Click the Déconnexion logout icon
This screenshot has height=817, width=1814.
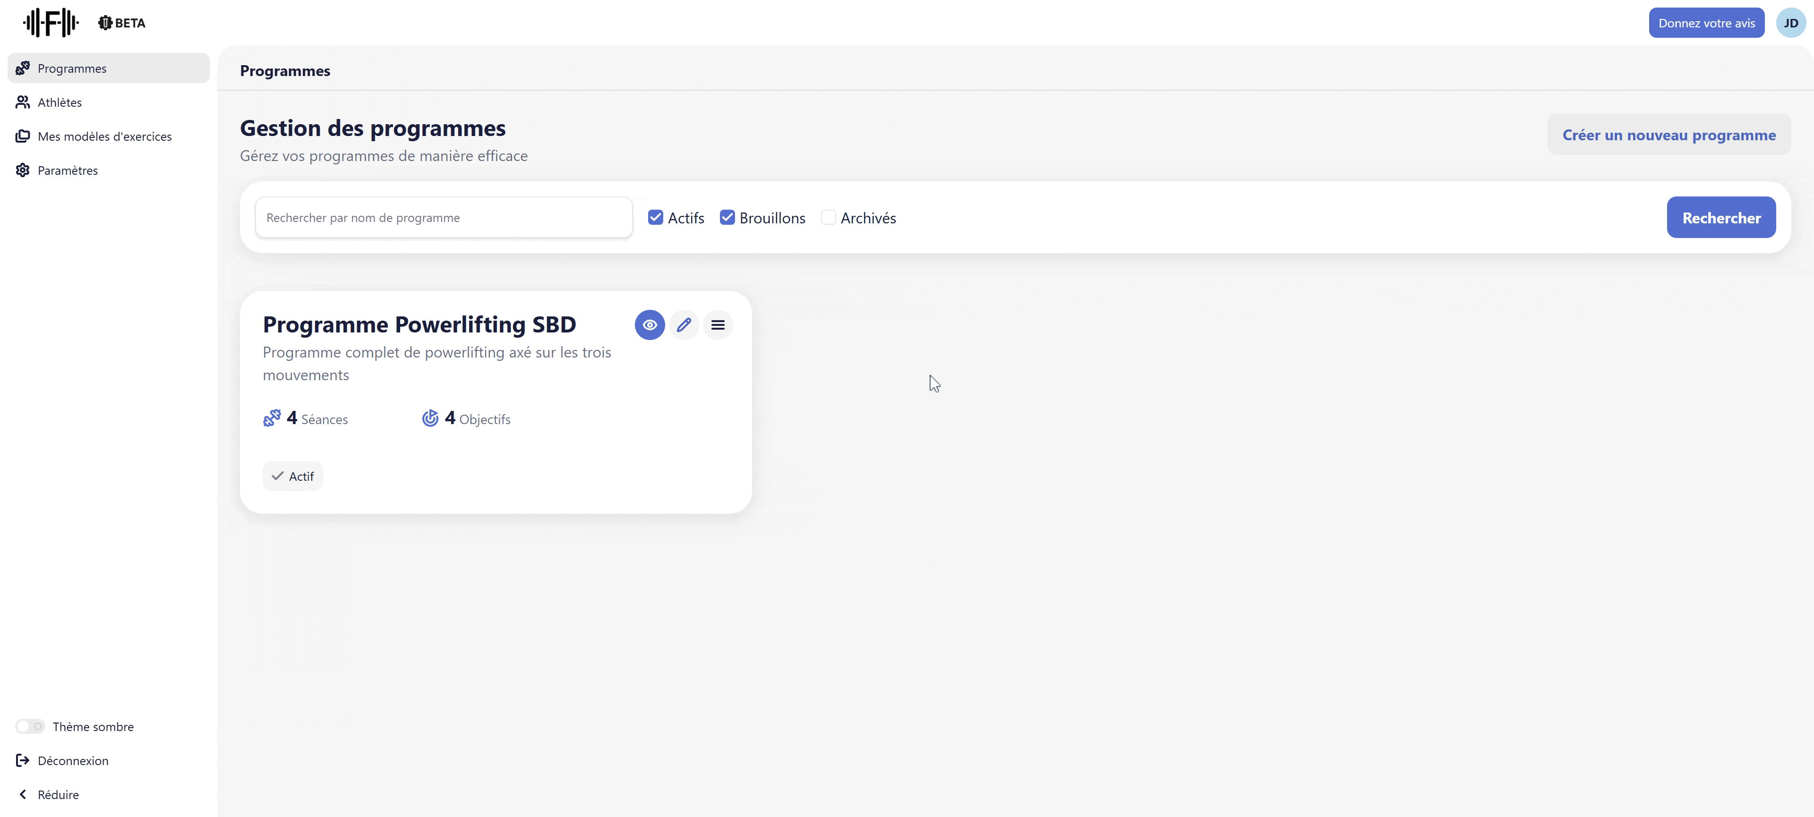pyautogui.click(x=23, y=761)
